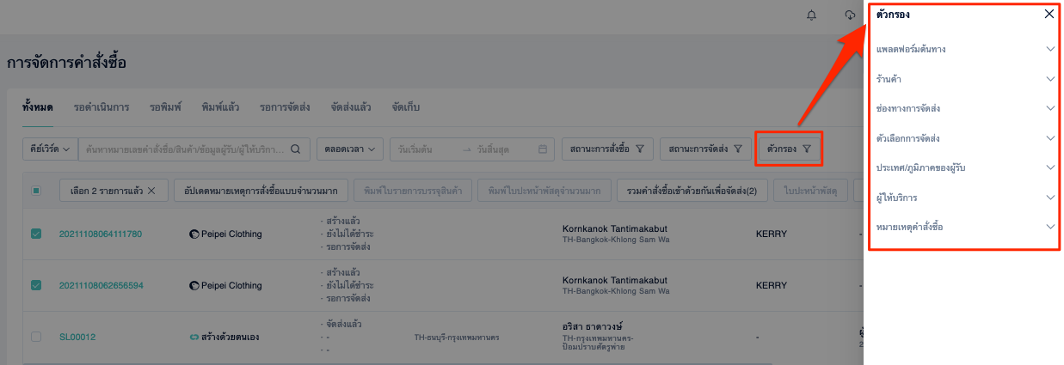Open order link SL00012
Image resolution: width=1064 pixels, height=365 pixels.
77,337
